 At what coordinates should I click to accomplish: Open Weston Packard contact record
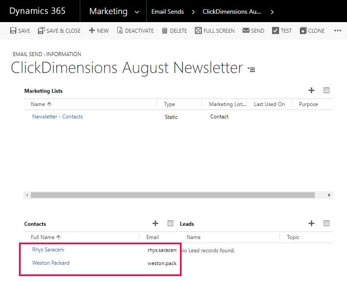coord(51,263)
